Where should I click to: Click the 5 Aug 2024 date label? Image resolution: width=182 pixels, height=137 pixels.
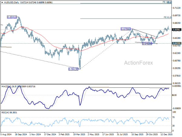[x=6, y=134]
